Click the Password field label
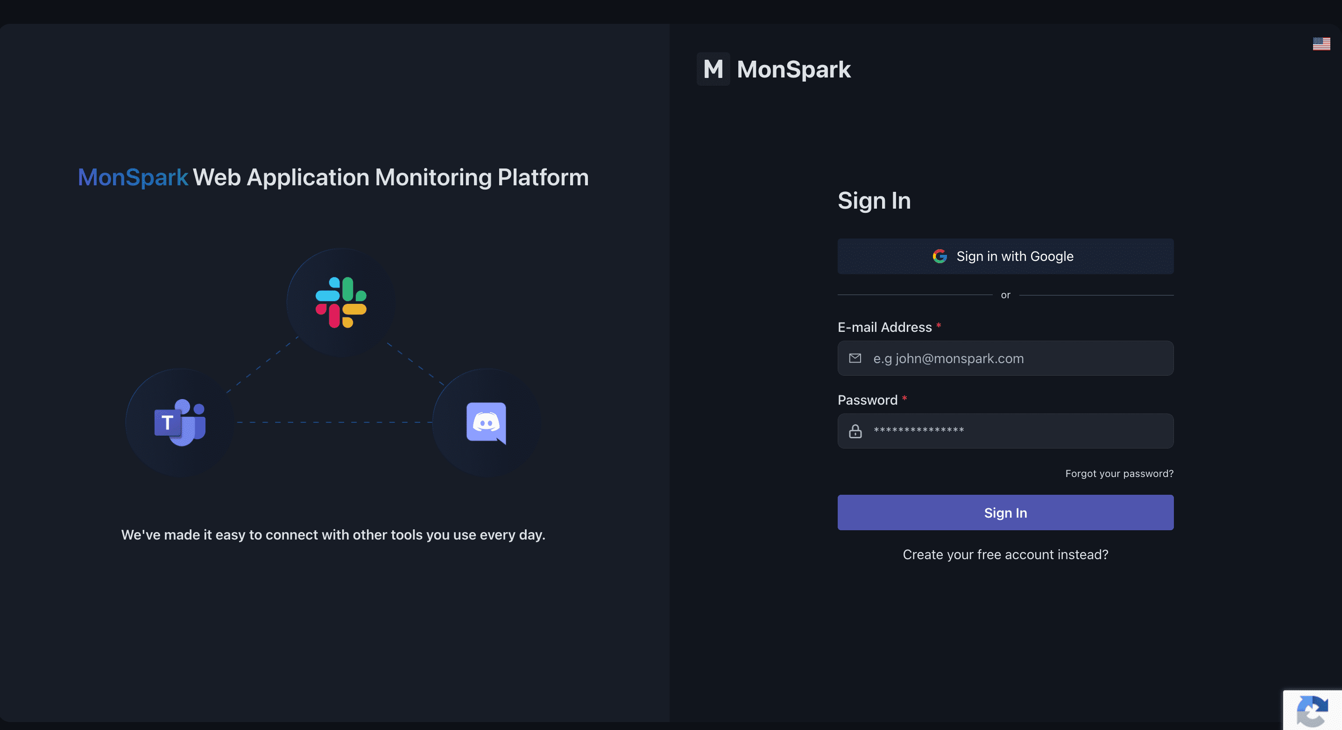Viewport: 1342px width, 730px height. 867,400
